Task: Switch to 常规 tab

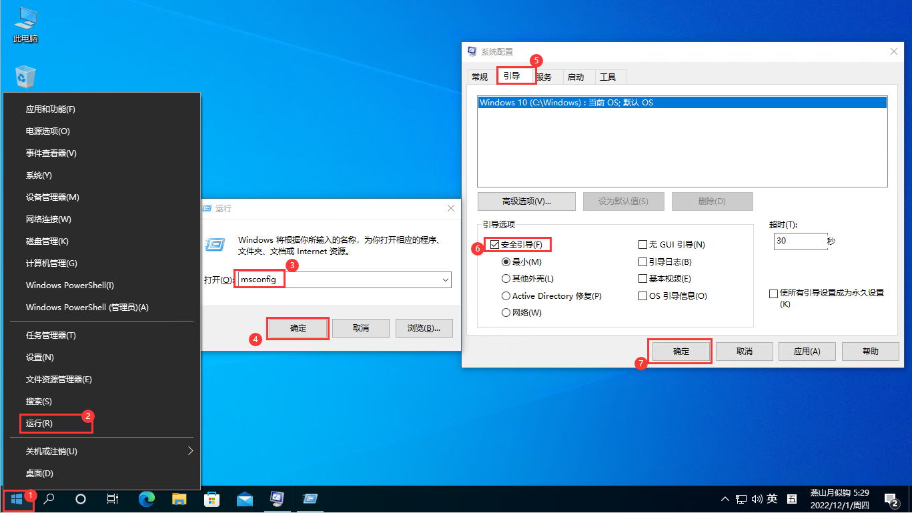Action: point(480,77)
